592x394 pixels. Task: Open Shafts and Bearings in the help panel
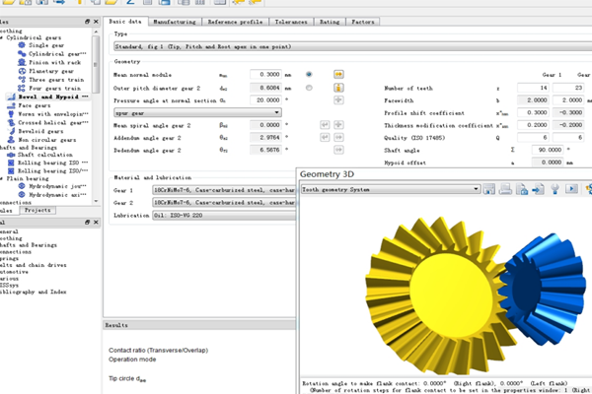point(29,245)
